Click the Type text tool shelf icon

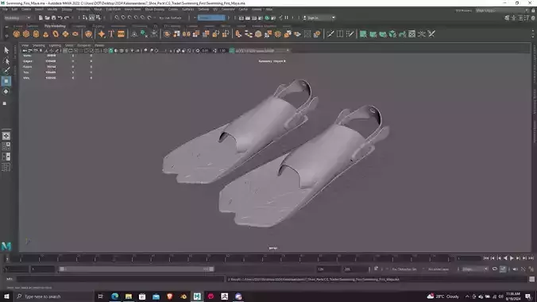tap(111, 34)
